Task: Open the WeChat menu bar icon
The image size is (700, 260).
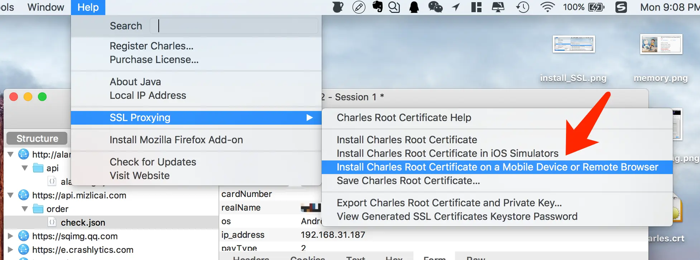Action: click(x=435, y=7)
